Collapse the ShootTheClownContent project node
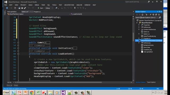The height and width of the screenshot is (95, 170). tap(137, 41)
